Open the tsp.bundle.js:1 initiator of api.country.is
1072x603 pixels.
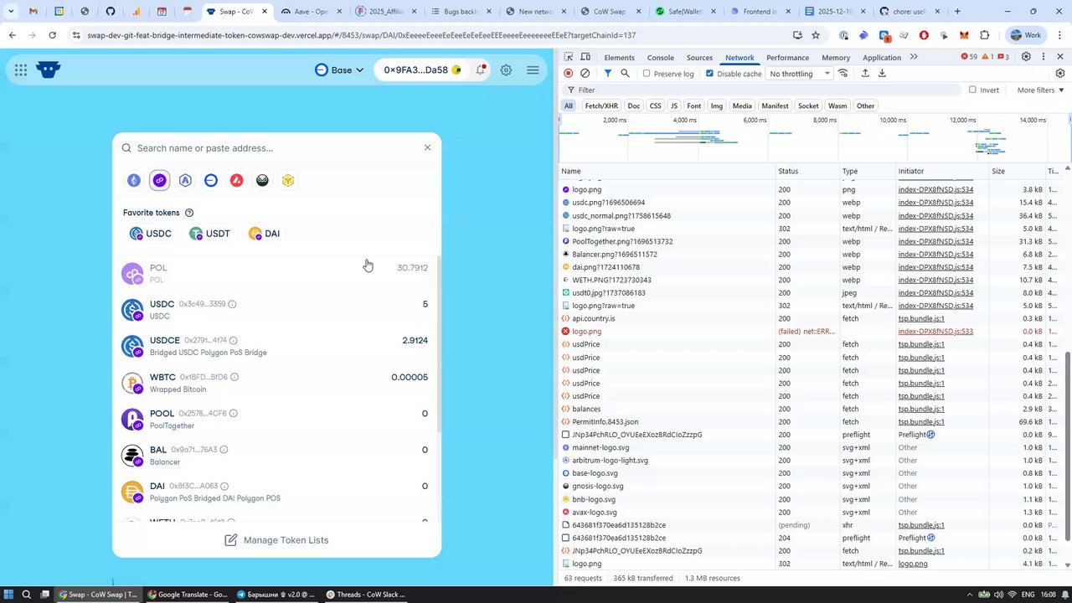[921, 318]
